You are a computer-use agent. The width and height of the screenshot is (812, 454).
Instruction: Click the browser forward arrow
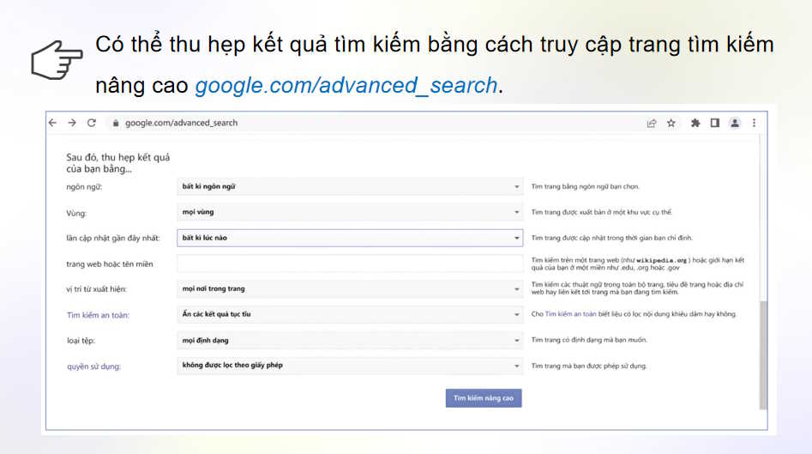(x=72, y=123)
